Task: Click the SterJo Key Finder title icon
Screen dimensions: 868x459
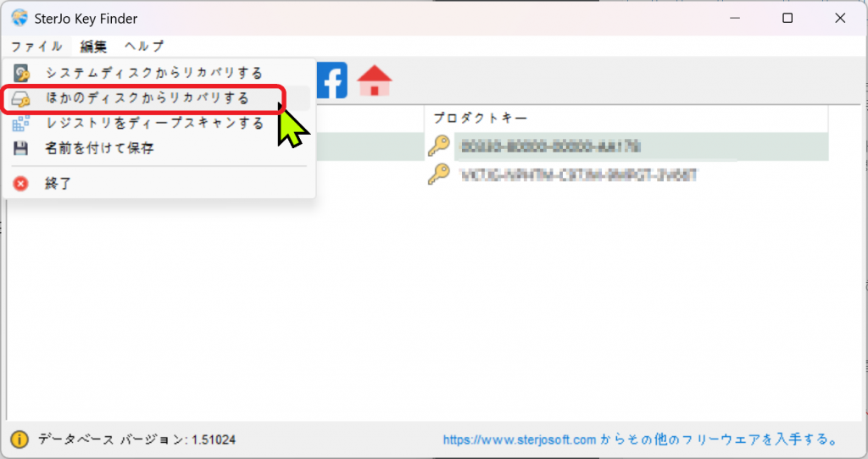Action: tap(19, 18)
